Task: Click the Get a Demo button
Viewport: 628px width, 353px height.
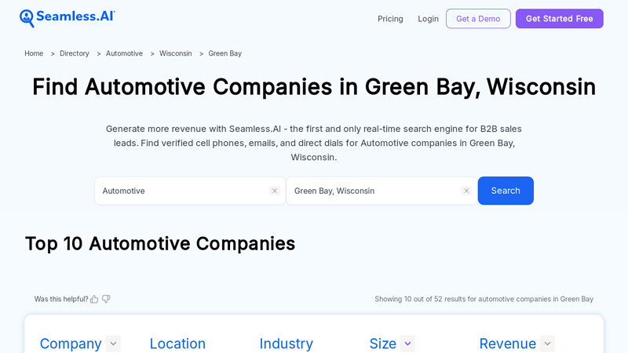Action: coord(478,19)
